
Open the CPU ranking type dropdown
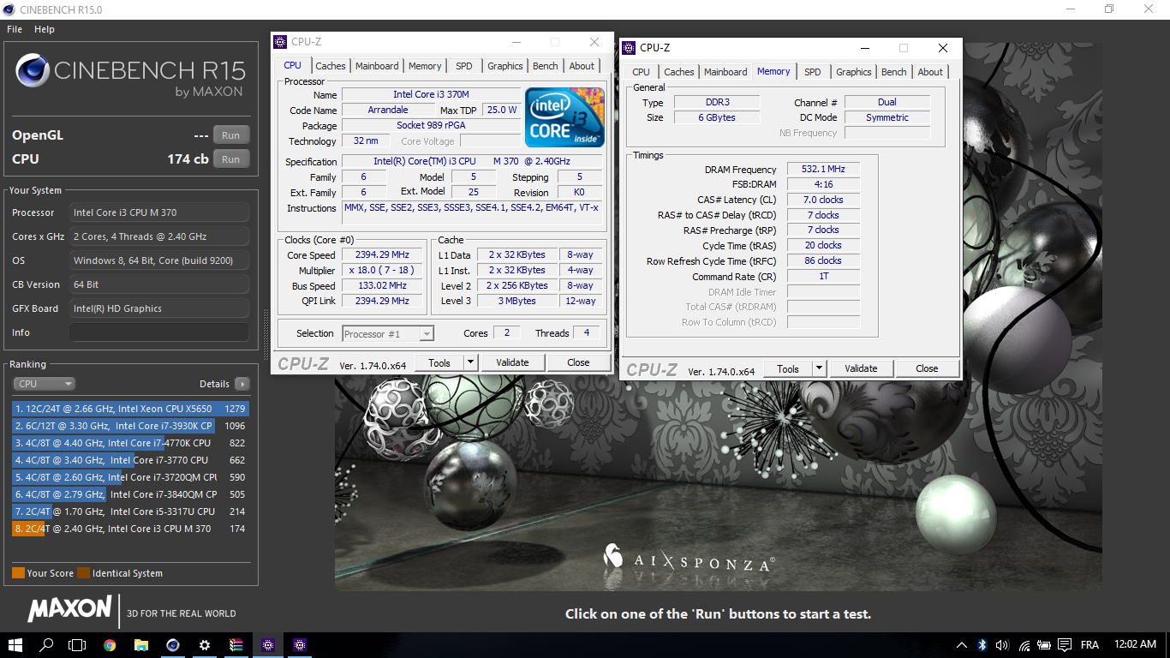click(x=44, y=384)
